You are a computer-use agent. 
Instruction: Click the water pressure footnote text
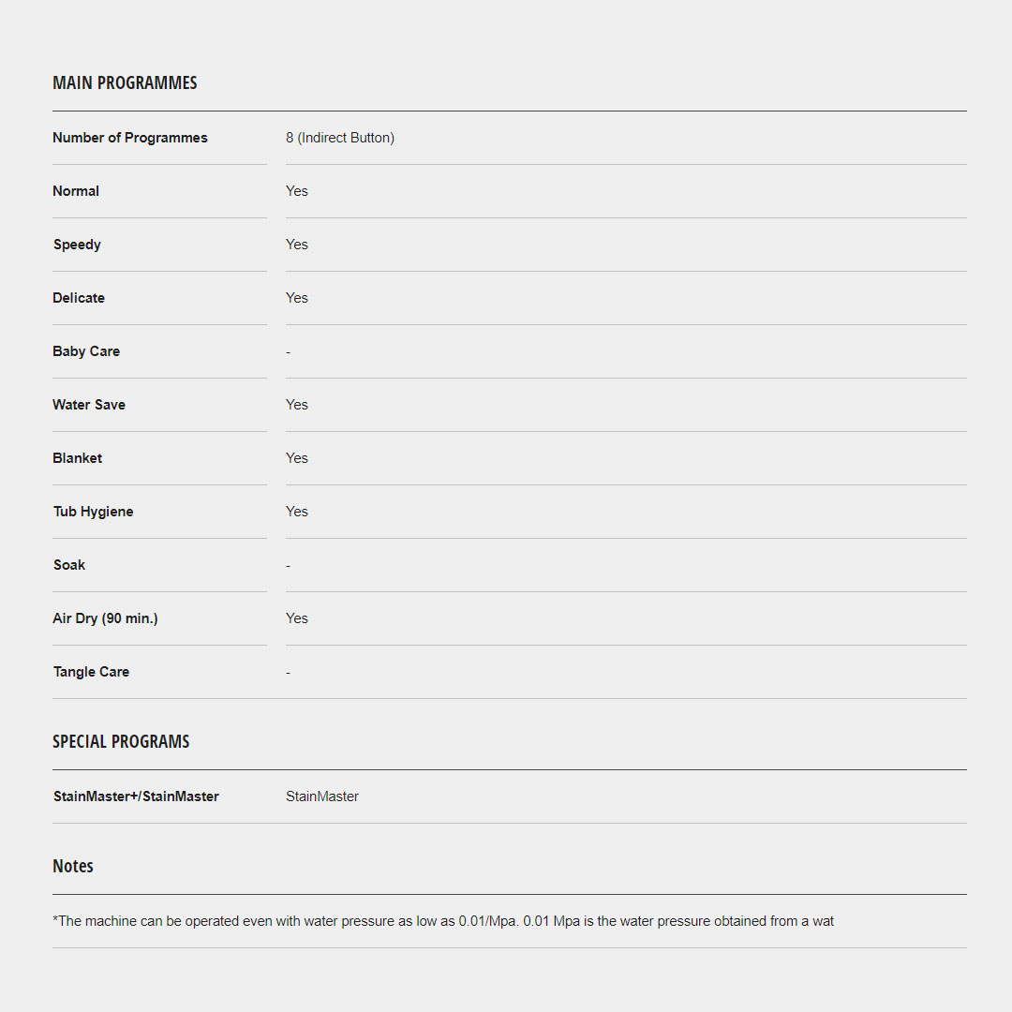click(443, 921)
